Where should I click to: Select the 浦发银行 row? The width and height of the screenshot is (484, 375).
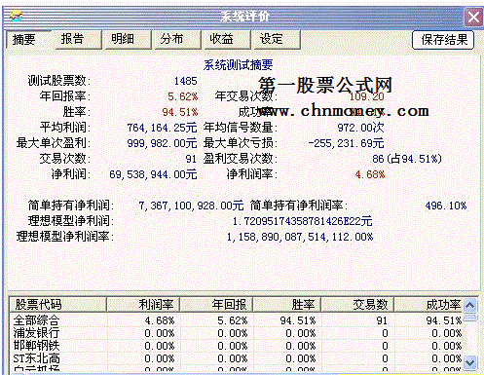point(237,333)
